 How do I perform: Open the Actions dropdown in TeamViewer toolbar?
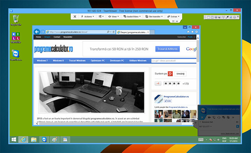88,16
